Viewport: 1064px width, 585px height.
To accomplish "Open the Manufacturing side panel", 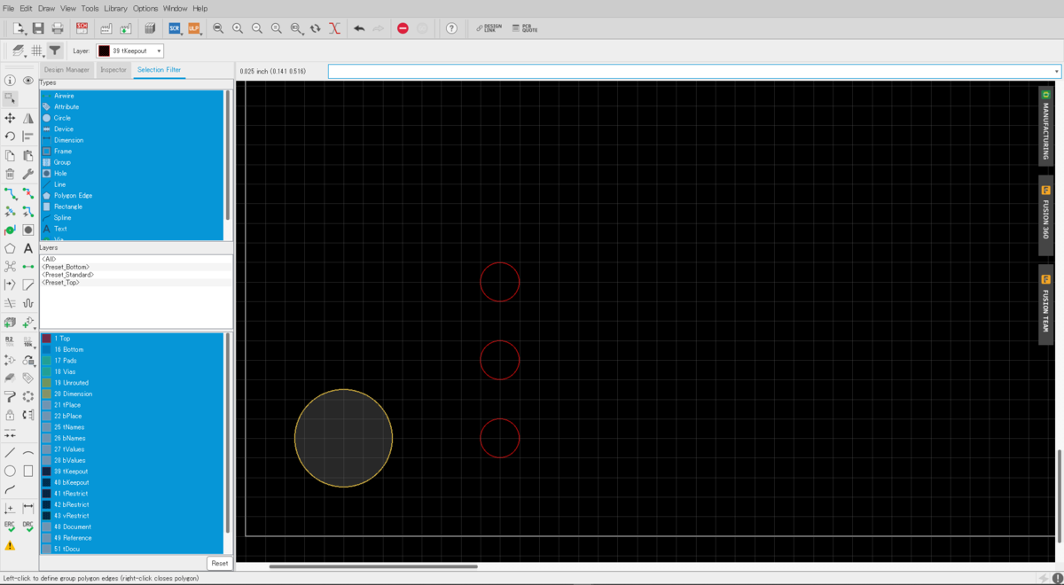I will (x=1045, y=125).
